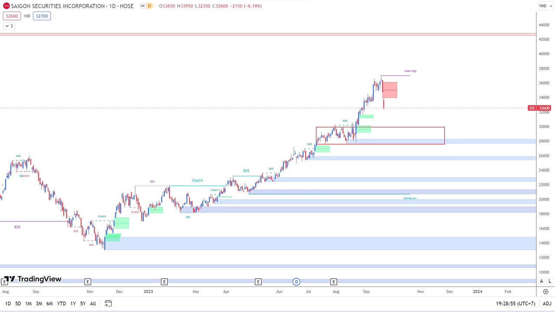Viewport: 555px width, 312px height.
Task: Select the 1Y date range
Action: [x=73, y=304]
